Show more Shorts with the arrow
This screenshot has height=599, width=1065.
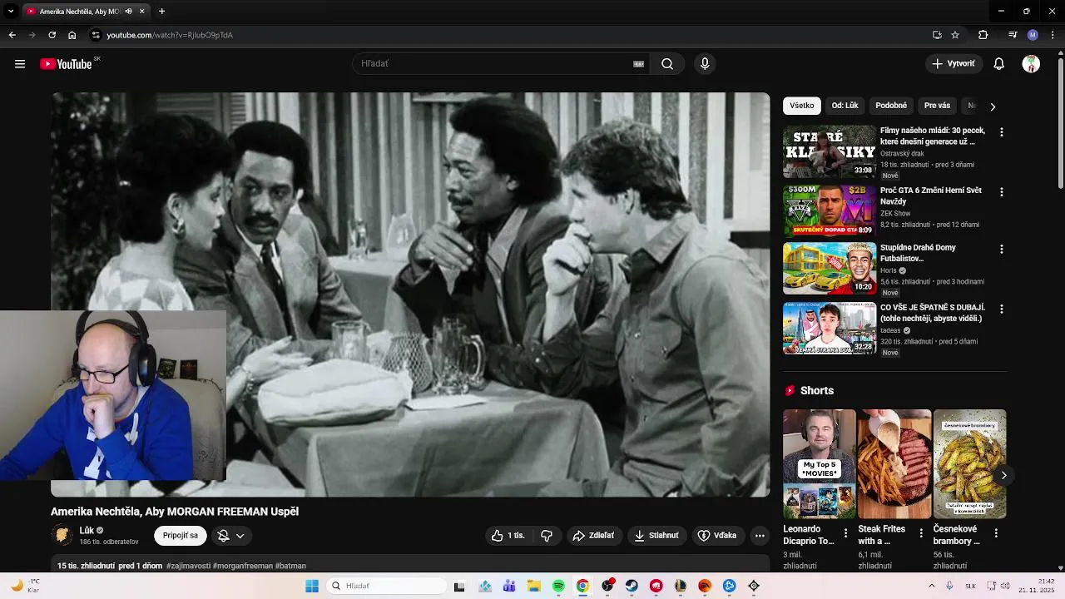point(1003,475)
